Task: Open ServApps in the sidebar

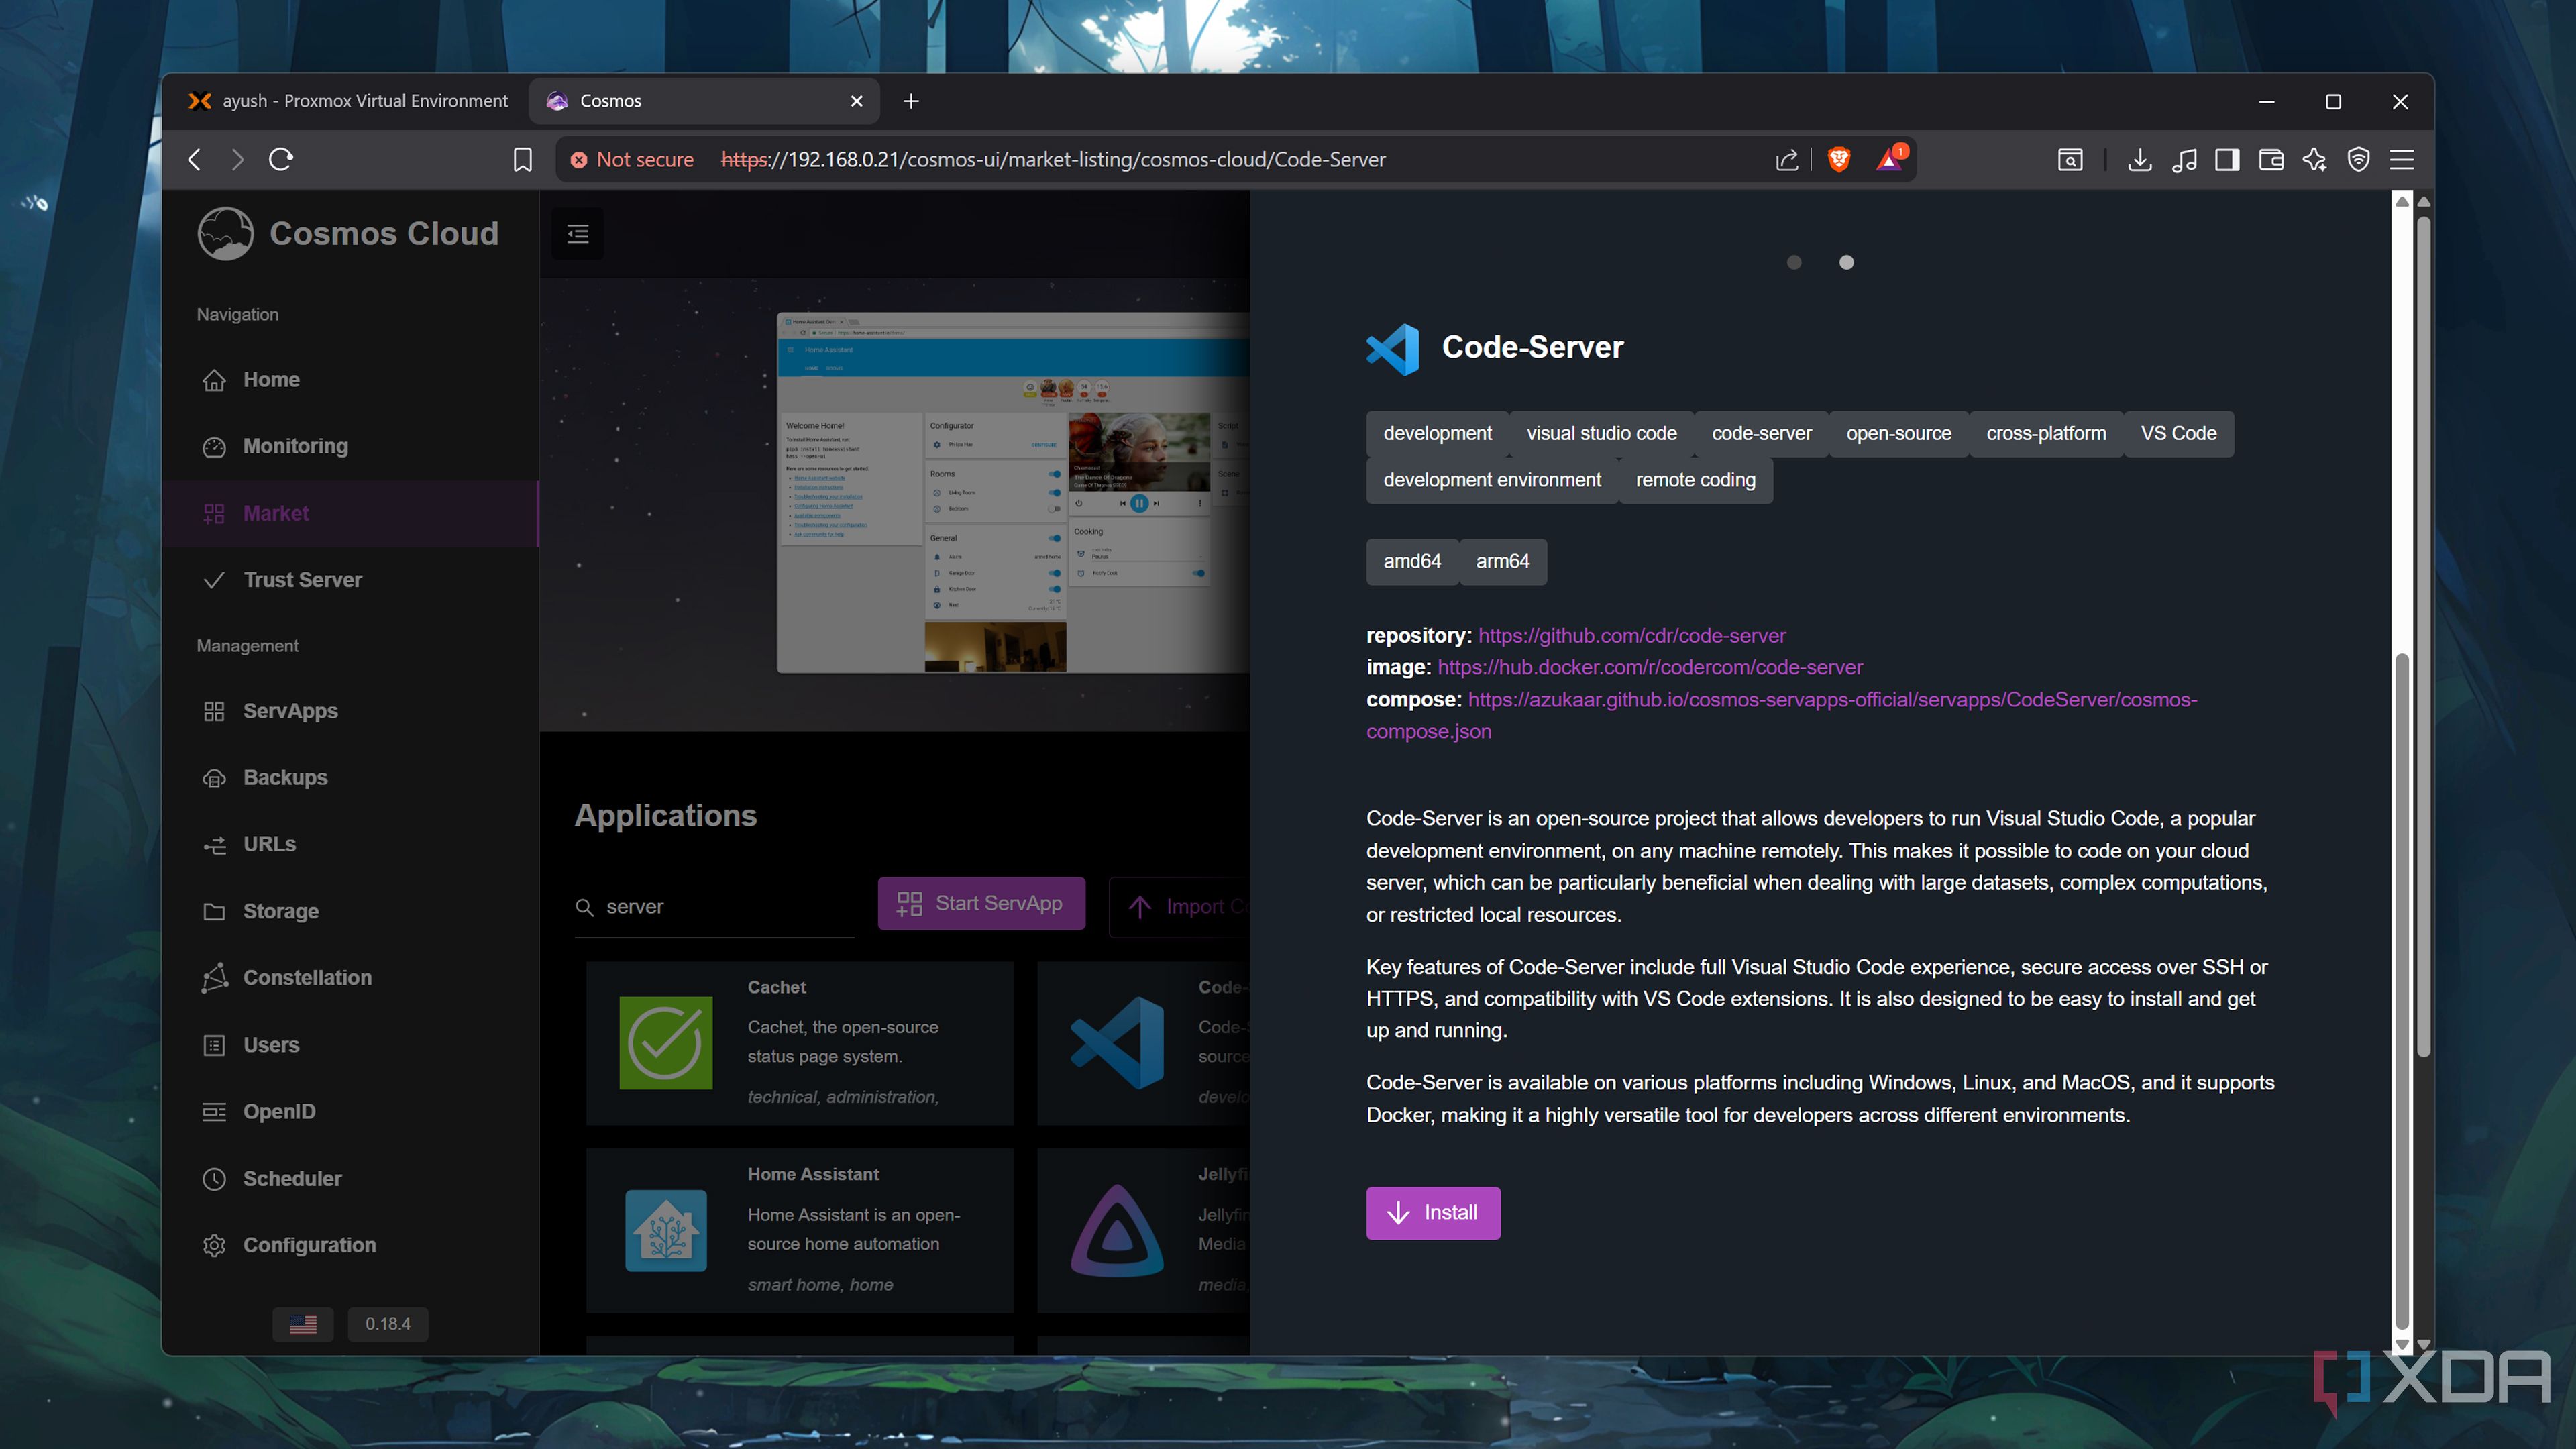Action: [290, 711]
